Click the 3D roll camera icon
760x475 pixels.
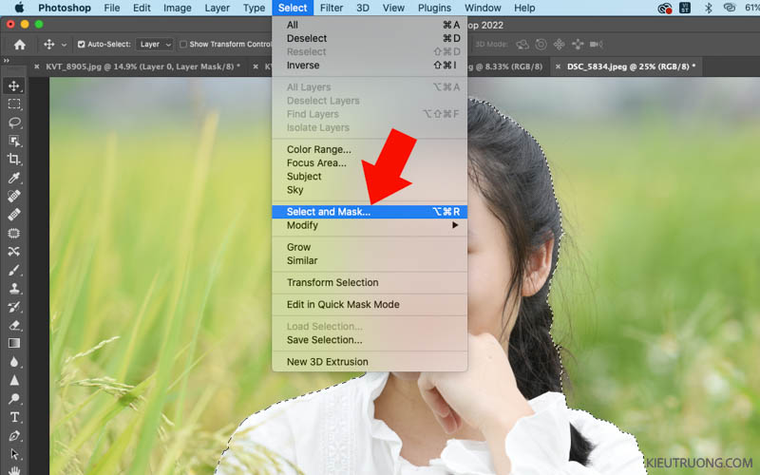tap(541, 45)
